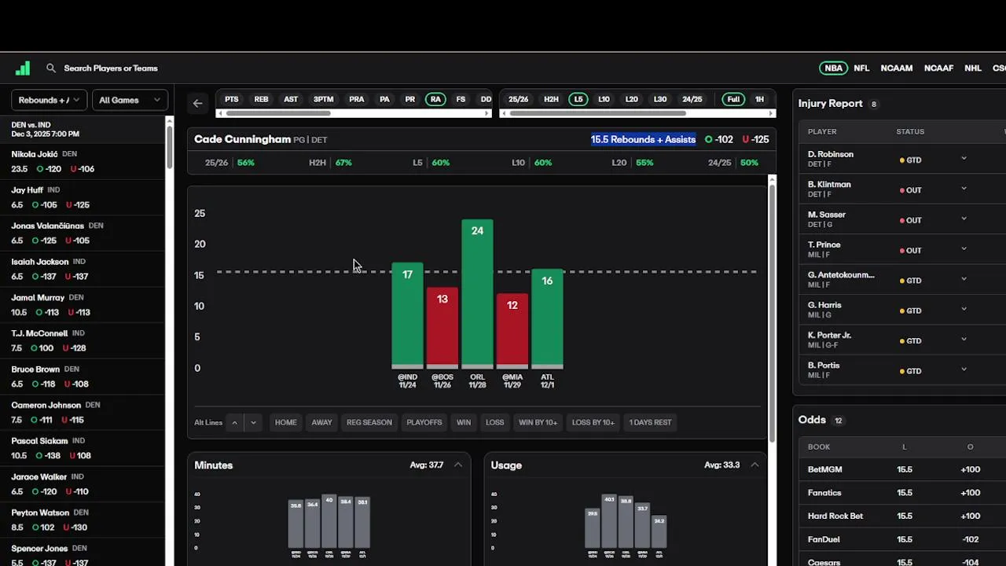Viewport: 1006px width, 566px height.
Task: Apply the 1 DAYS REST filter
Action: pos(650,422)
